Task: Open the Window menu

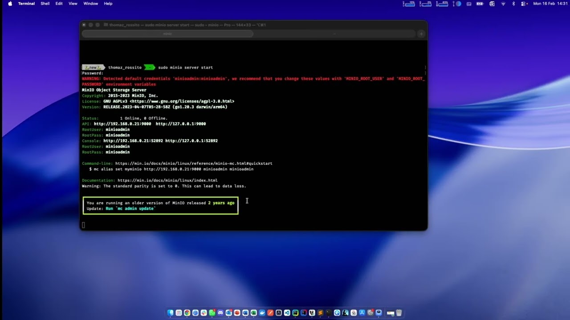Action: [x=90, y=4]
